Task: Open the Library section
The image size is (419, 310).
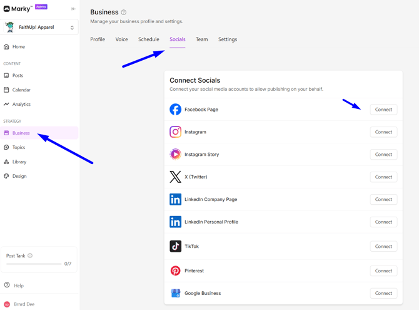Action: pos(19,162)
